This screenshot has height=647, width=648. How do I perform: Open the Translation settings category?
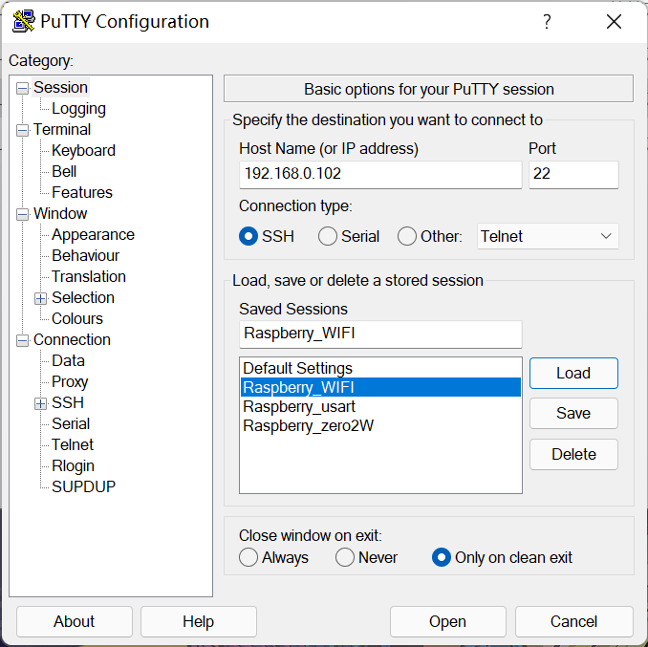(x=89, y=277)
